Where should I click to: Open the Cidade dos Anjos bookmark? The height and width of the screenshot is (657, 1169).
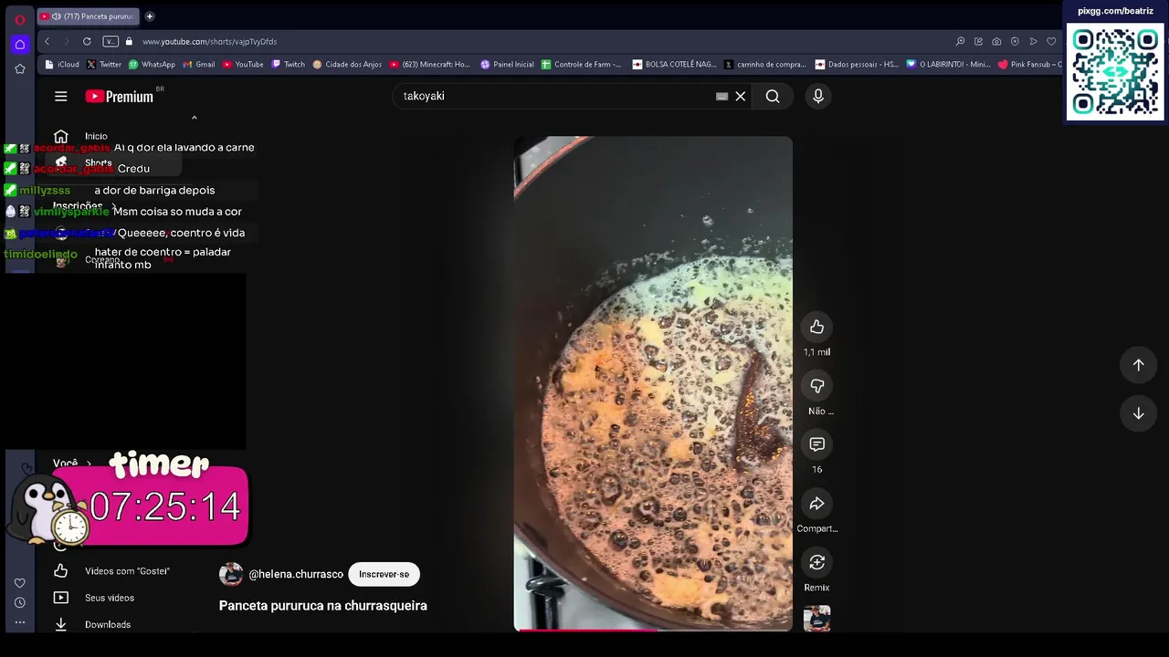coord(347,65)
